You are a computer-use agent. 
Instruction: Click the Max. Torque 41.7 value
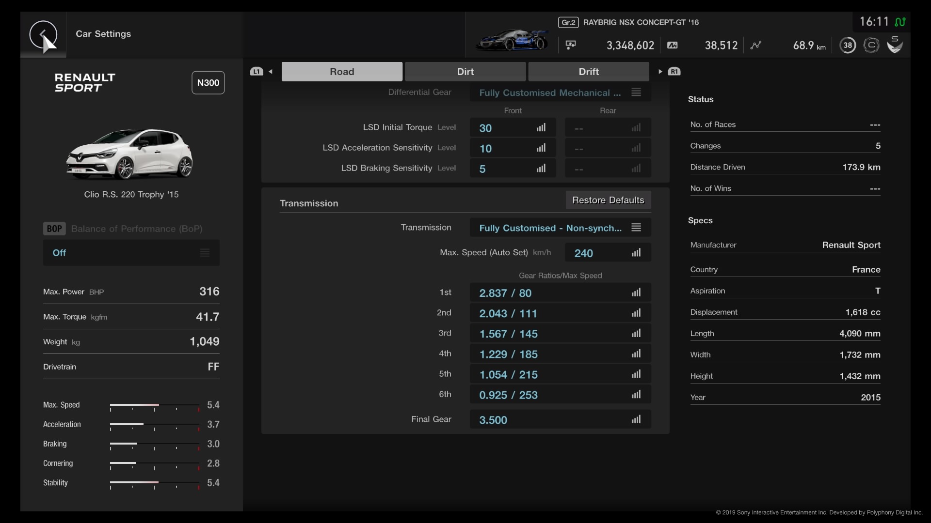(208, 317)
